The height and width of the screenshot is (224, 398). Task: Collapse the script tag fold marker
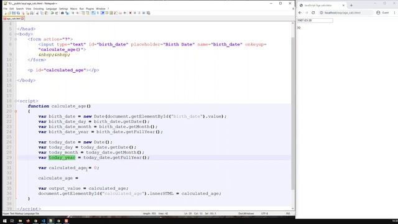pos(16,101)
